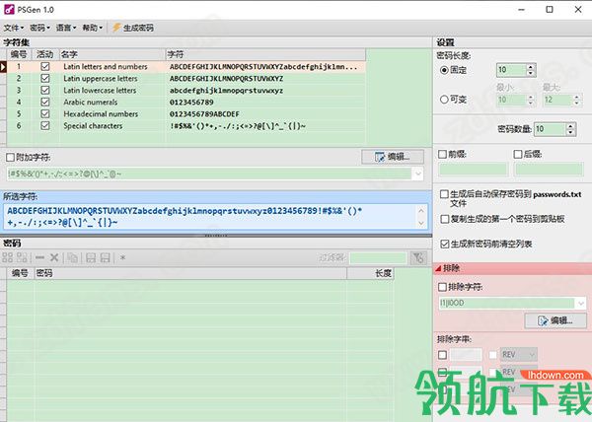Open the 帮助 help menu
The image size is (592, 422).
click(x=92, y=28)
